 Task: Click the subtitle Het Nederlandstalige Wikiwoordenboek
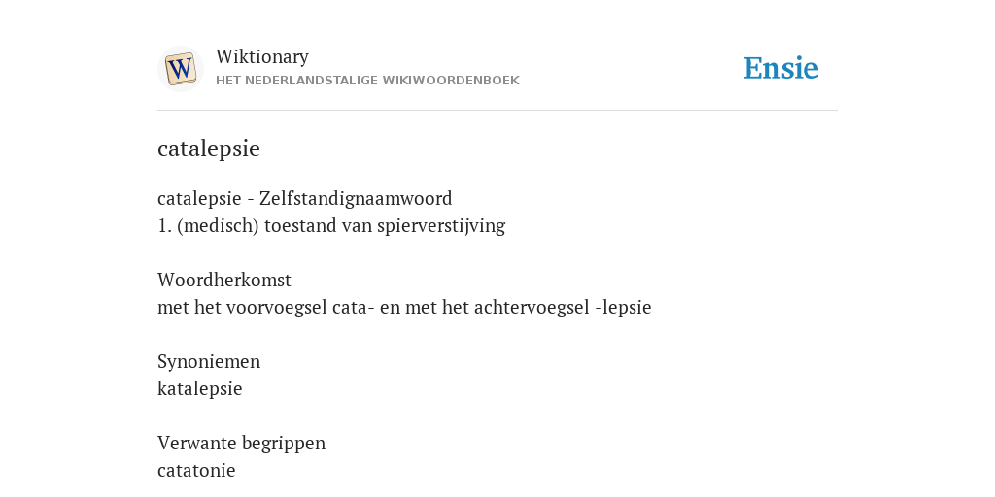367,81
